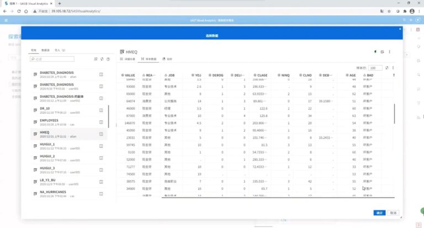Open HMEQ more options kebab menu
The width and height of the screenshot is (424, 228).
[389, 52]
